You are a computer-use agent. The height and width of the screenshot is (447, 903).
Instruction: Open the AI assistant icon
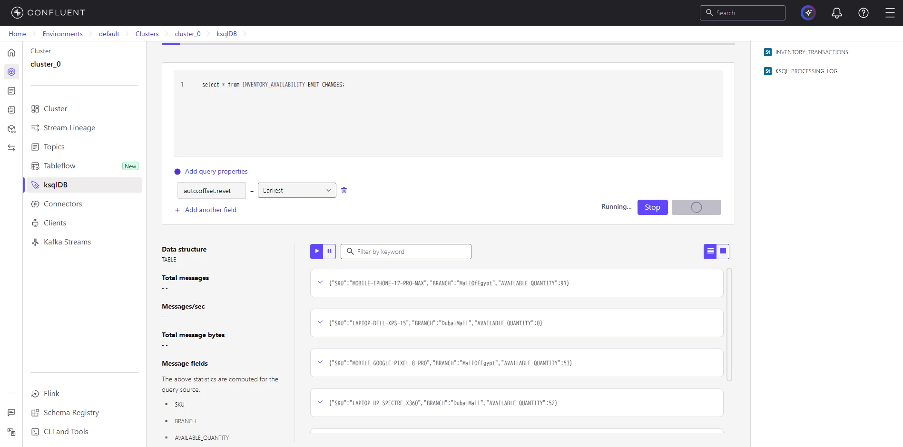pos(808,13)
